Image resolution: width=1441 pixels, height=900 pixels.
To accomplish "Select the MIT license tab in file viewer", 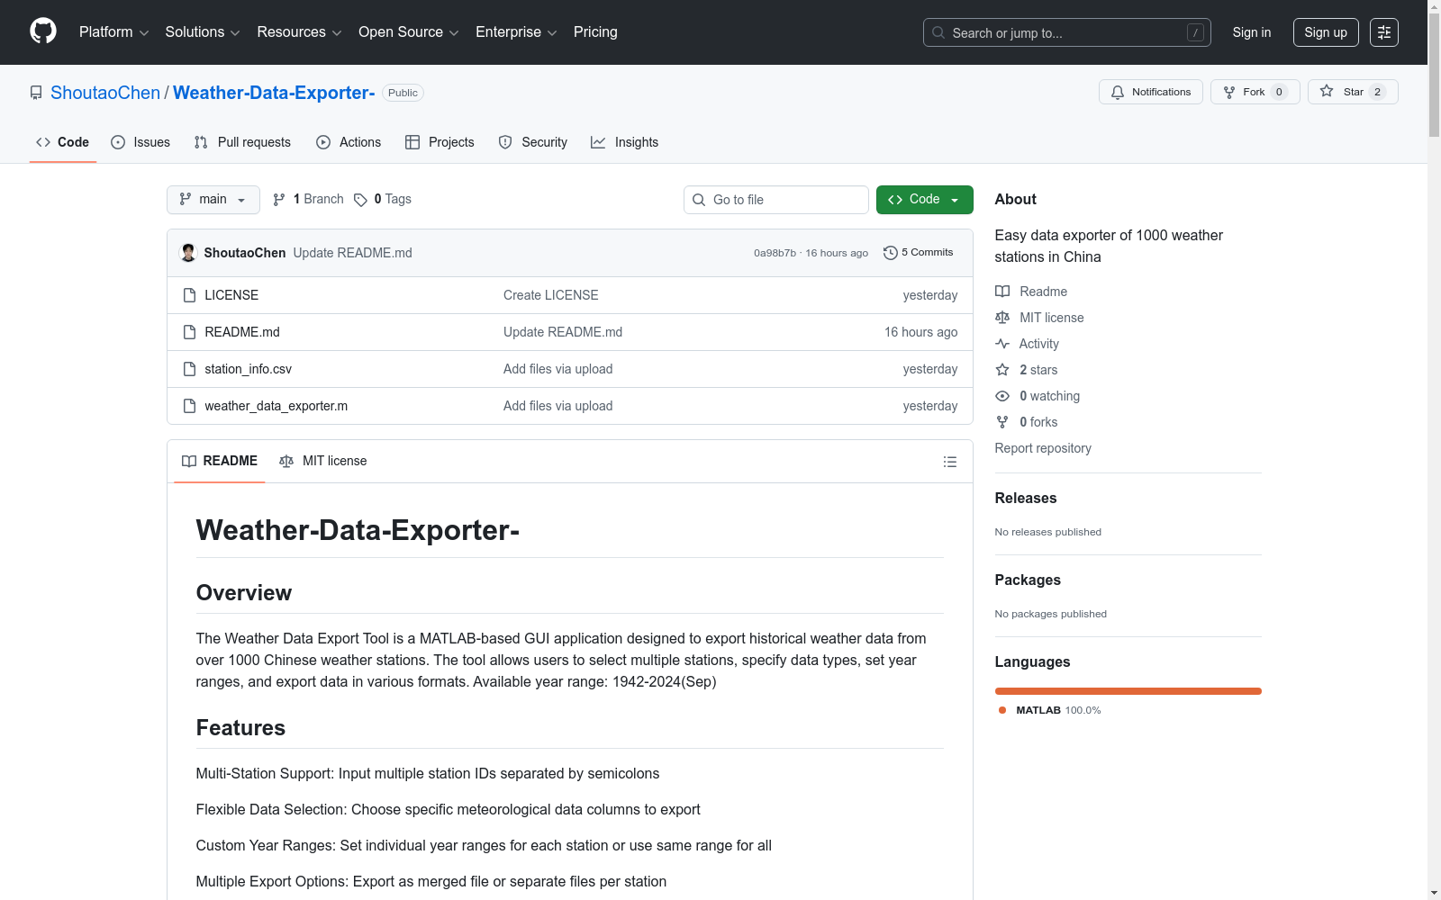I will click(x=323, y=462).
